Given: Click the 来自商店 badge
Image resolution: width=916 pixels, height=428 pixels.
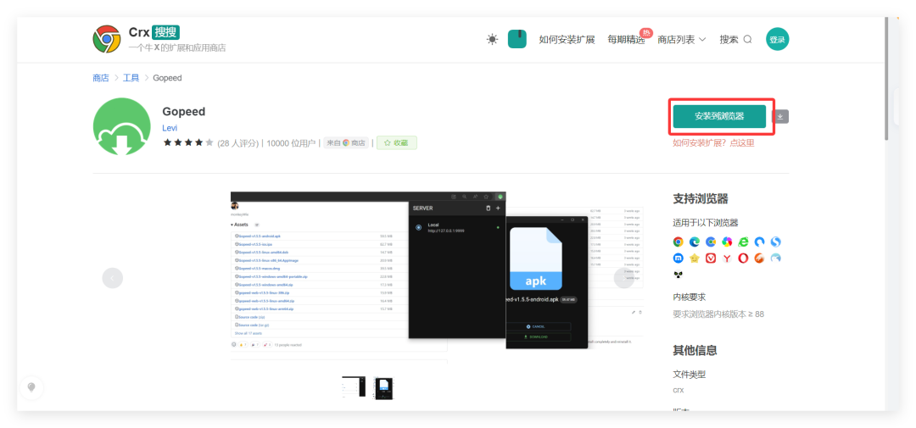Looking at the screenshot, I should [x=346, y=142].
